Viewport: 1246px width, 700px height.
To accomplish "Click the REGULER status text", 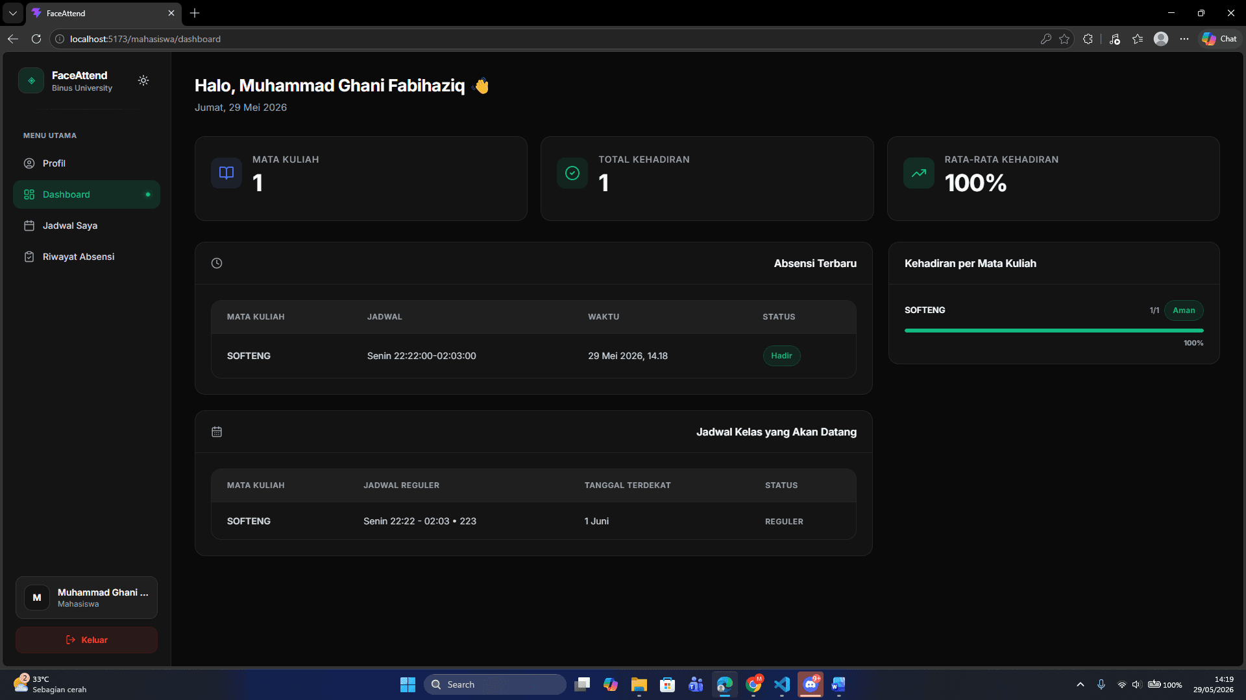I will point(784,522).
